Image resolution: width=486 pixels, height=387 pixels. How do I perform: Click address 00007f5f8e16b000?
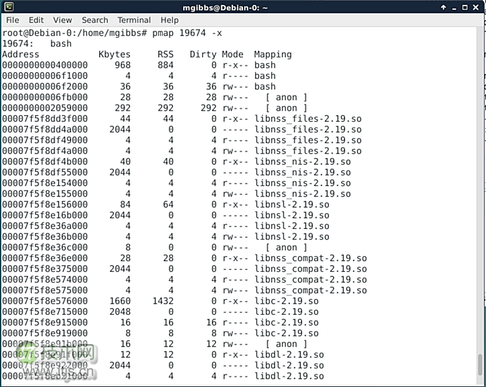pyautogui.click(x=45, y=215)
